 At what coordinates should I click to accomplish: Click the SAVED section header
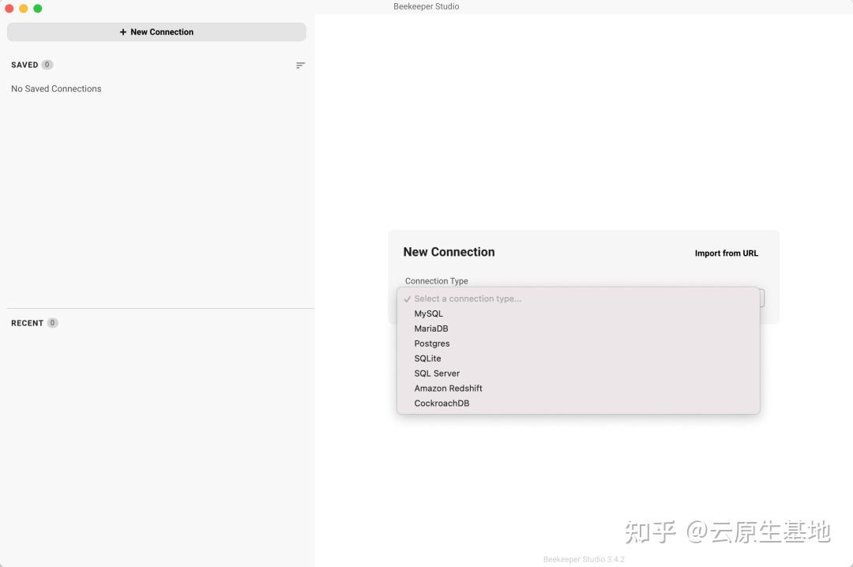point(24,65)
